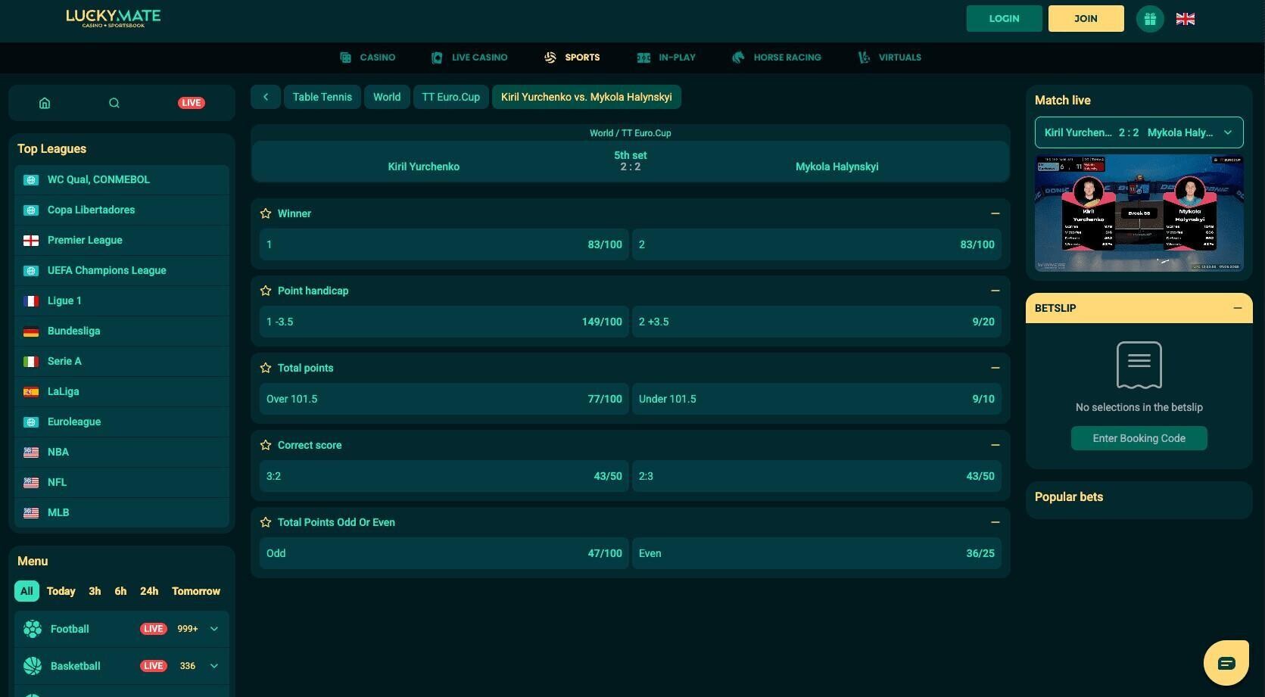Star the Total points market
The height and width of the screenshot is (697, 1265).
point(266,369)
